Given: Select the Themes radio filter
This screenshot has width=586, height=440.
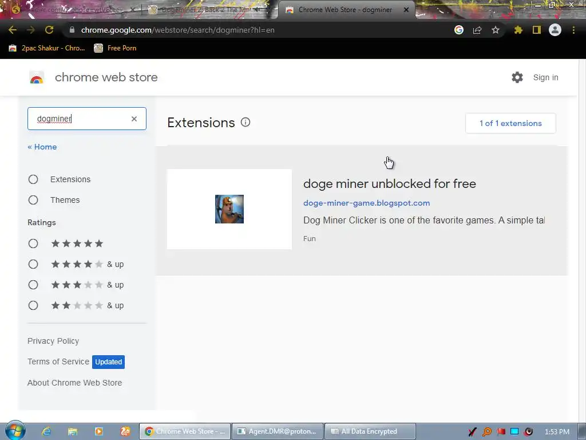Looking at the screenshot, I should (33, 200).
